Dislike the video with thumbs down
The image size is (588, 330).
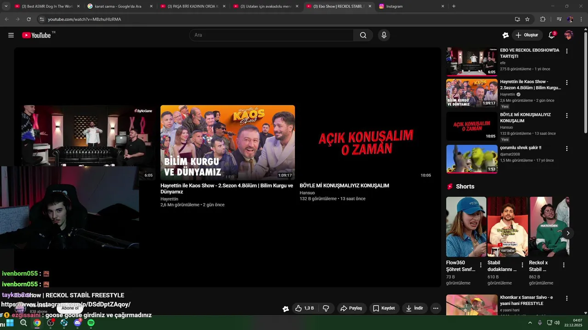pos(326,308)
